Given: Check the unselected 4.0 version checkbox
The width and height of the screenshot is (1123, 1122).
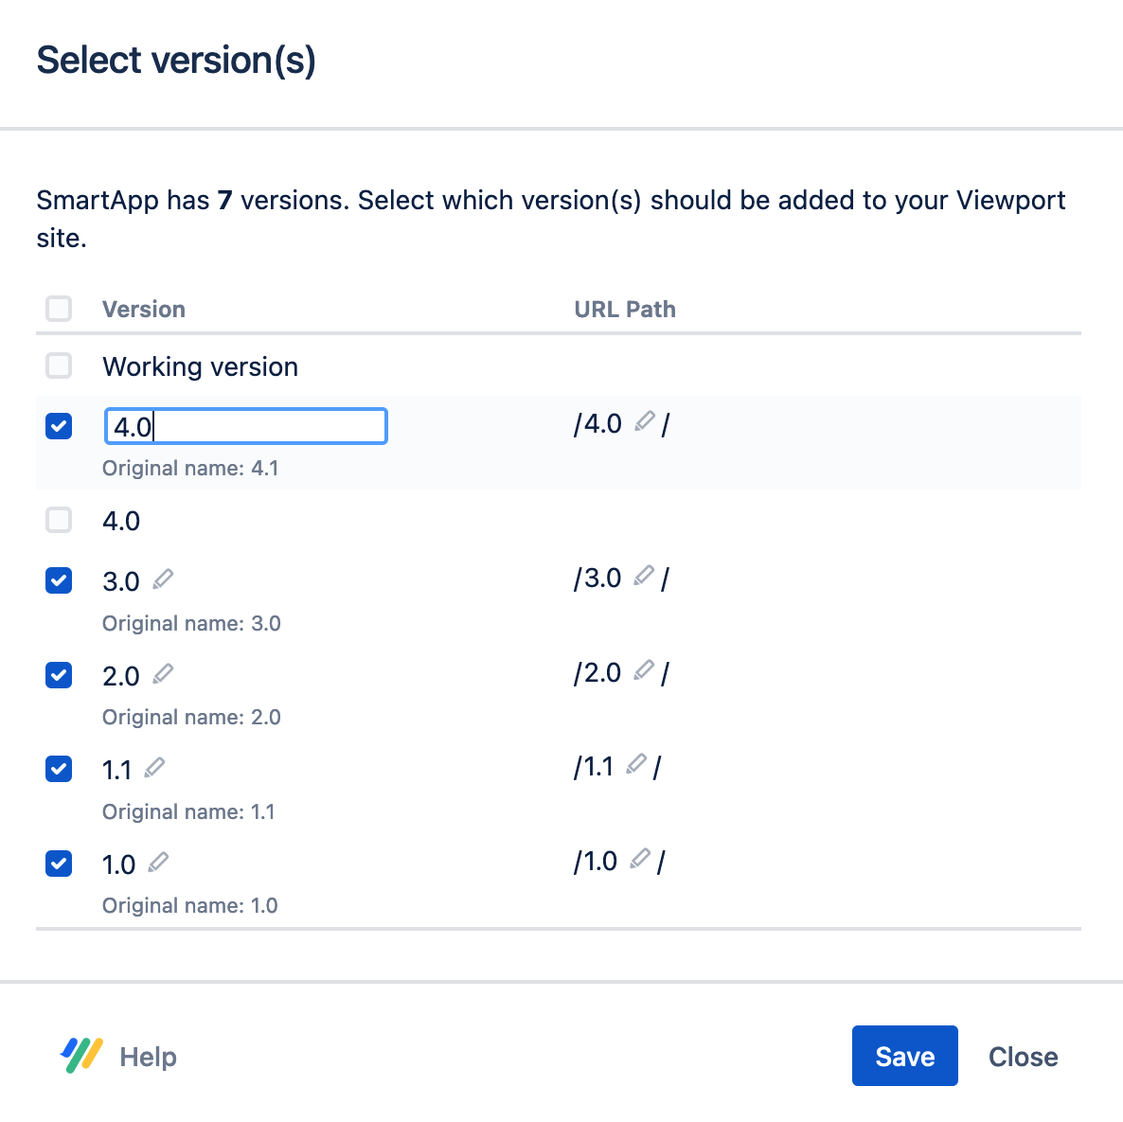Looking at the screenshot, I should 59,520.
